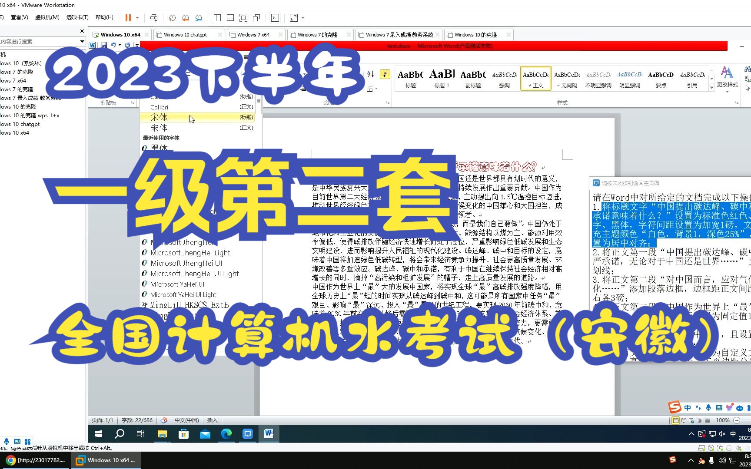Open the Undo history dropdown arrow
The width and height of the screenshot is (751, 469).
[119, 45]
